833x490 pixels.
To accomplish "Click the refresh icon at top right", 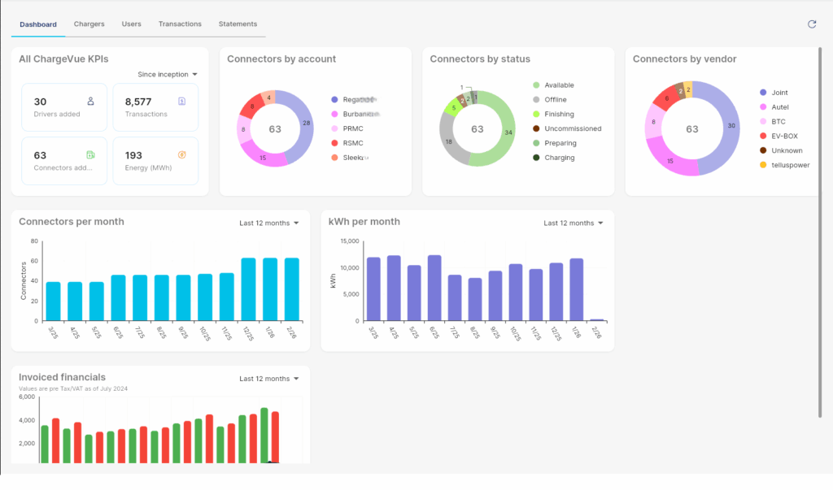I will (x=811, y=24).
